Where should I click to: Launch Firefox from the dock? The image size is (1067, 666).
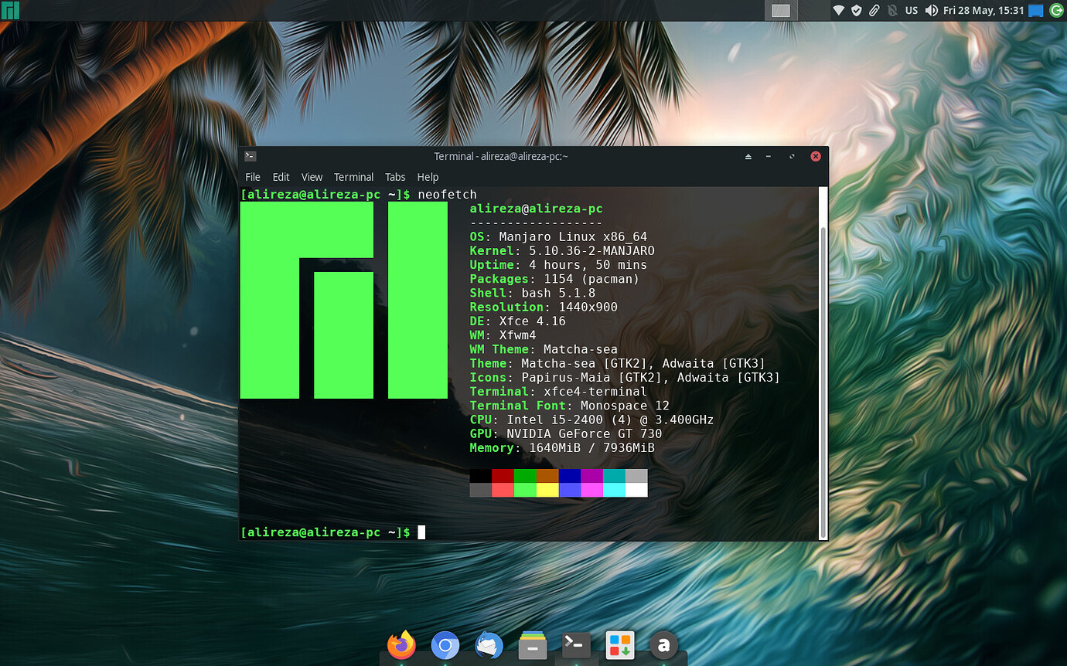401,644
